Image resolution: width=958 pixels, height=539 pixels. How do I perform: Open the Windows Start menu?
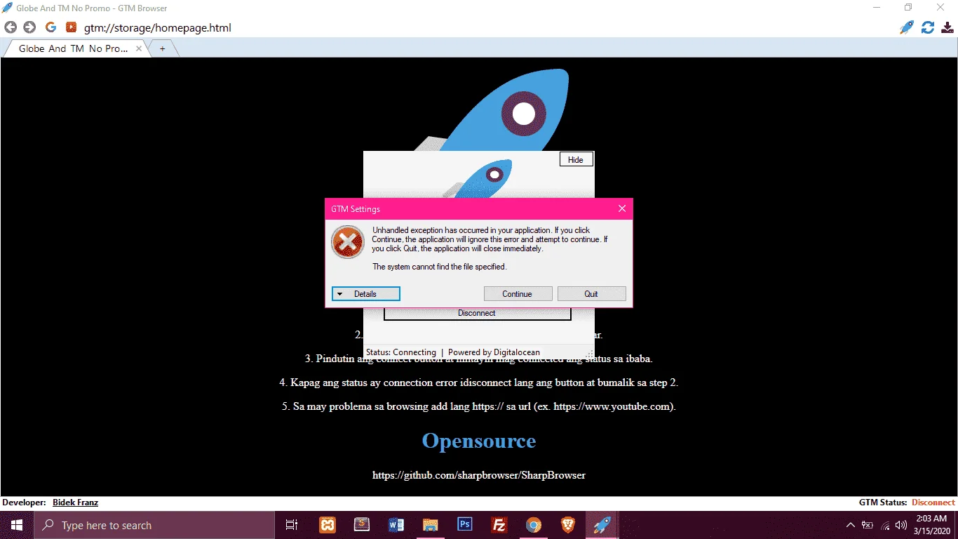(x=17, y=525)
